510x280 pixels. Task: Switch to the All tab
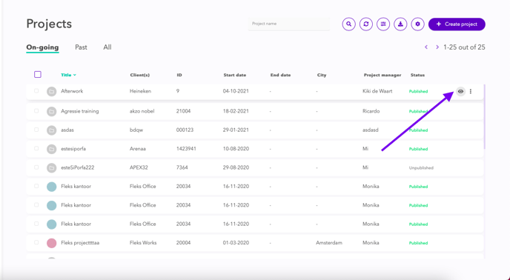click(107, 47)
